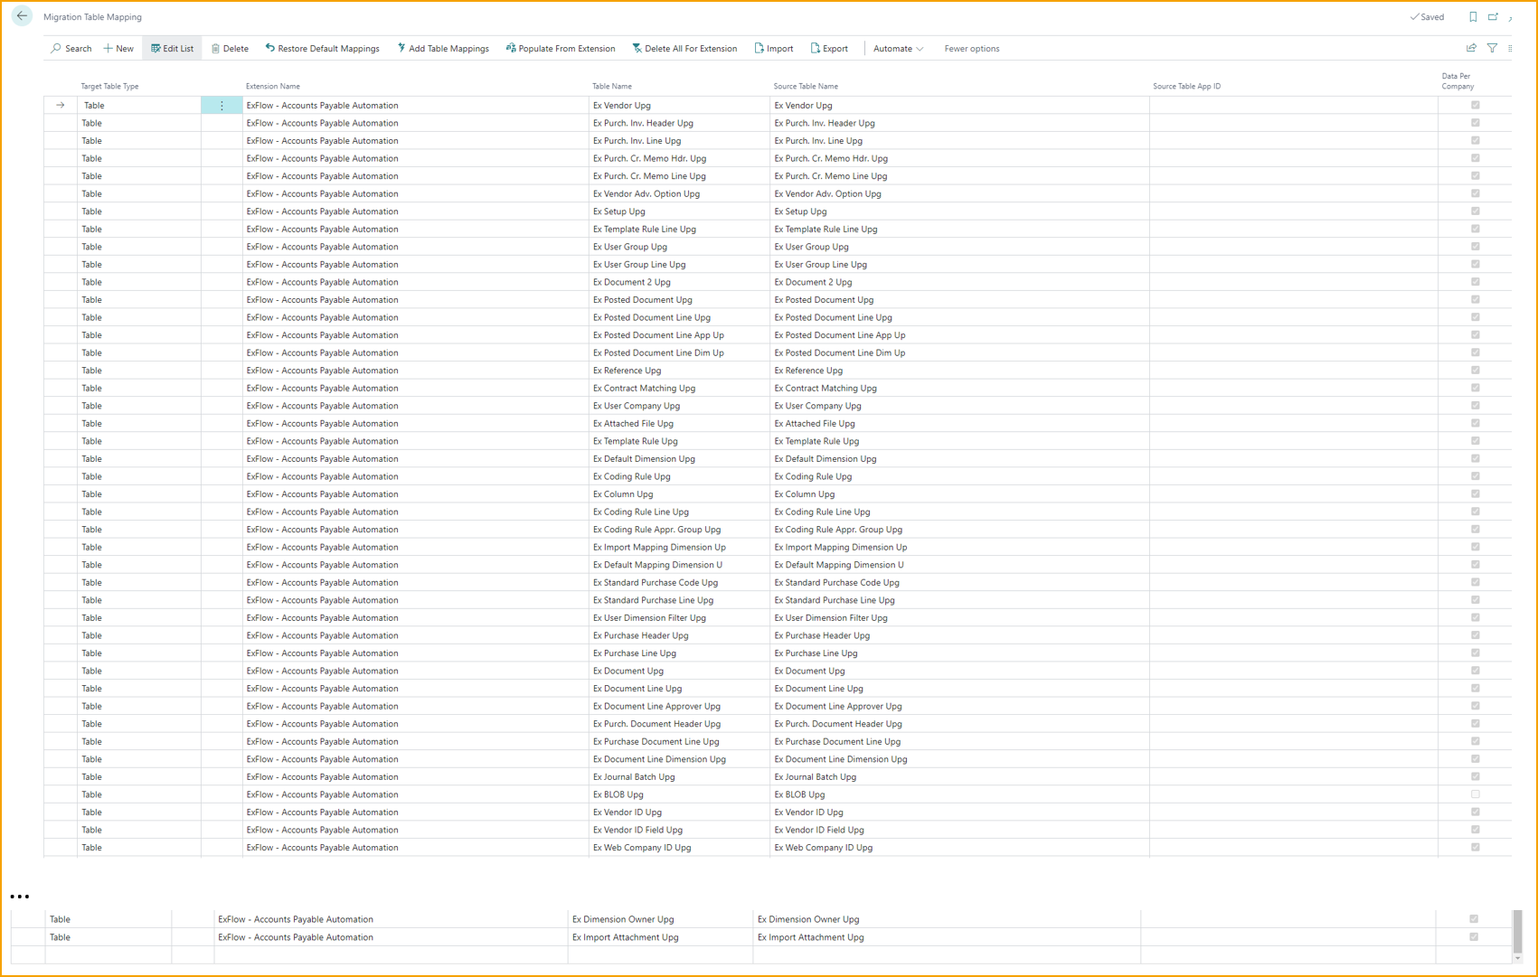
Task: Select the New menu action
Action: coord(118,48)
